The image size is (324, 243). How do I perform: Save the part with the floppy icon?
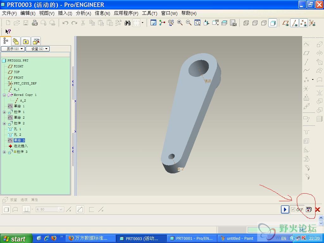pos(26,23)
